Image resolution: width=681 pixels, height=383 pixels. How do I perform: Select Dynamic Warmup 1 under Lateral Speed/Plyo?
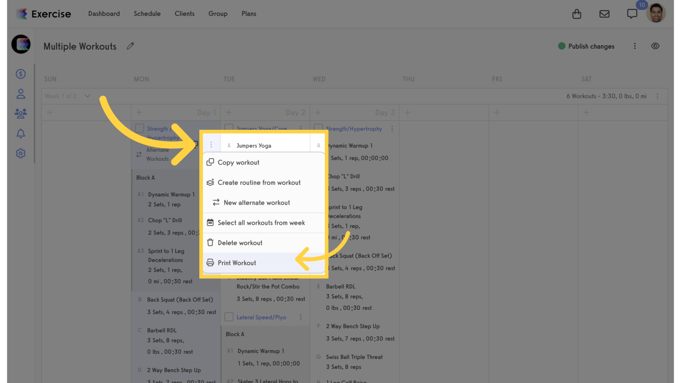261,351
